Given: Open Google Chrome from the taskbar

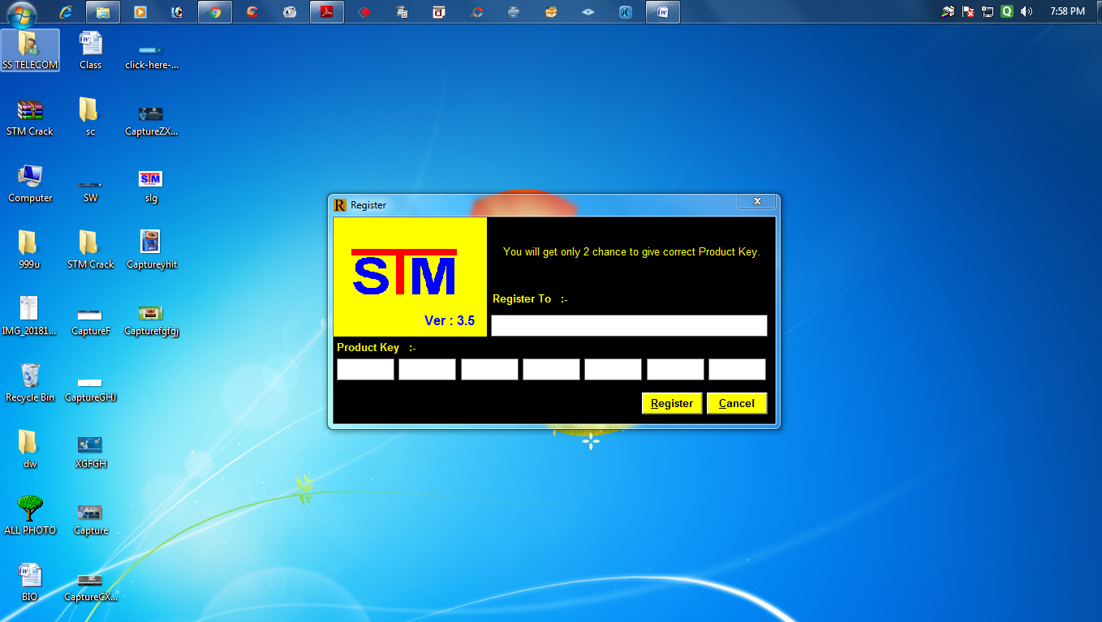Looking at the screenshot, I should pos(215,12).
